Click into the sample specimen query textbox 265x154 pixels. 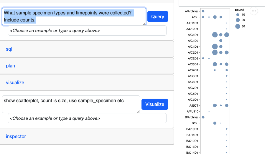coord(74,16)
